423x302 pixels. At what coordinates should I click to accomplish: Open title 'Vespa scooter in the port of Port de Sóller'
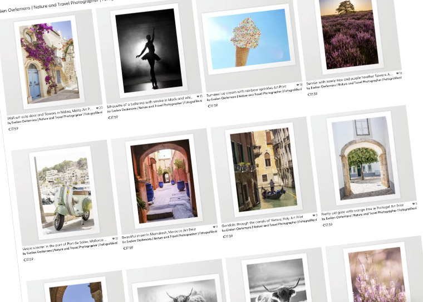tap(65, 244)
